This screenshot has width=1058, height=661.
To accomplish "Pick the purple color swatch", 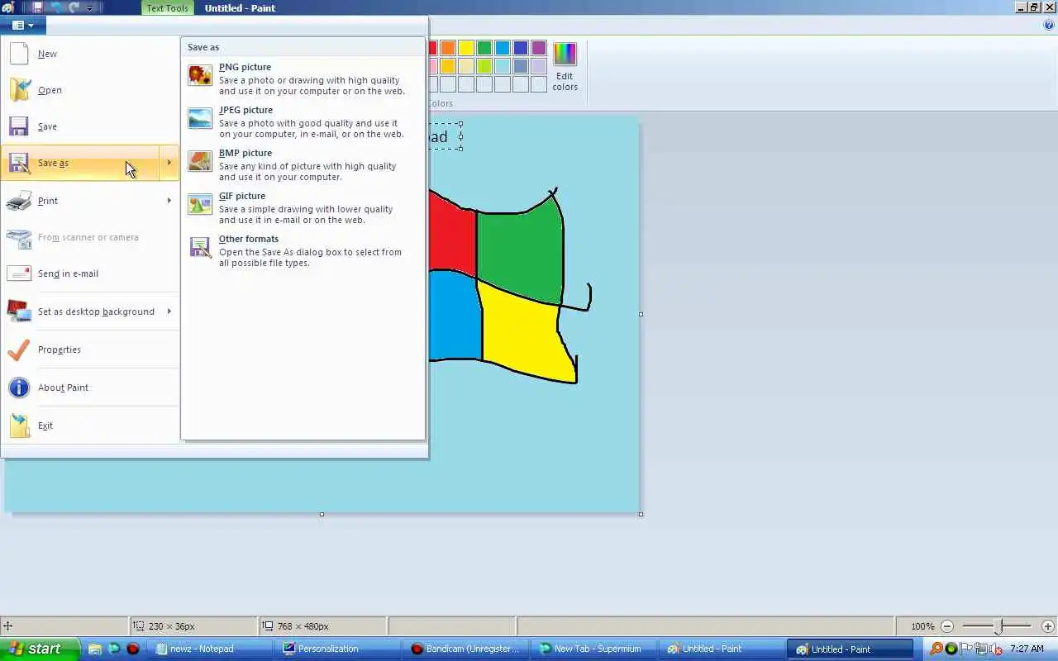I will (x=539, y=48).
